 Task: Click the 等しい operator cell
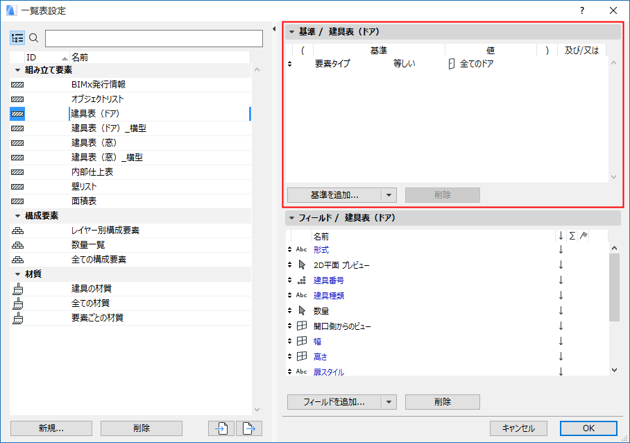point(405,63)
